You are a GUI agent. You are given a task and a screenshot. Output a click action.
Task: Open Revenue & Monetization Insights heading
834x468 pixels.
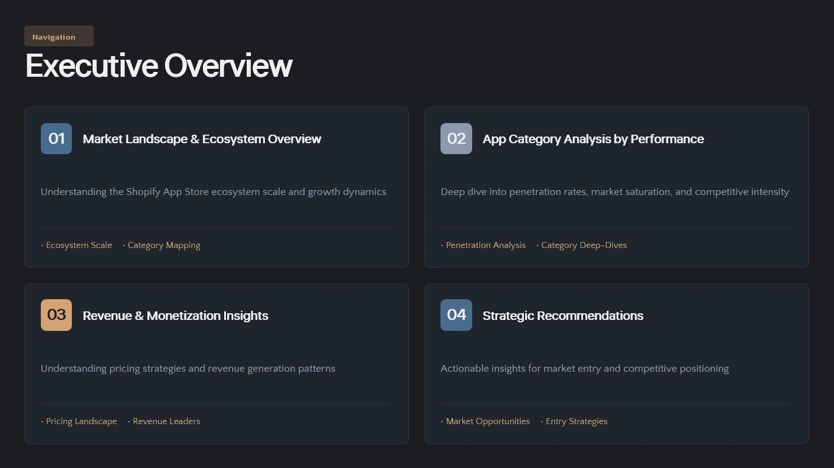click(175, 316)
